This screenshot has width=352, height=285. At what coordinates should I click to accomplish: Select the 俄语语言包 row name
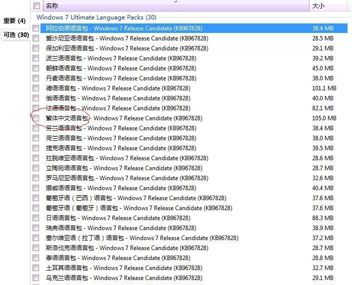tap(118, 98)
